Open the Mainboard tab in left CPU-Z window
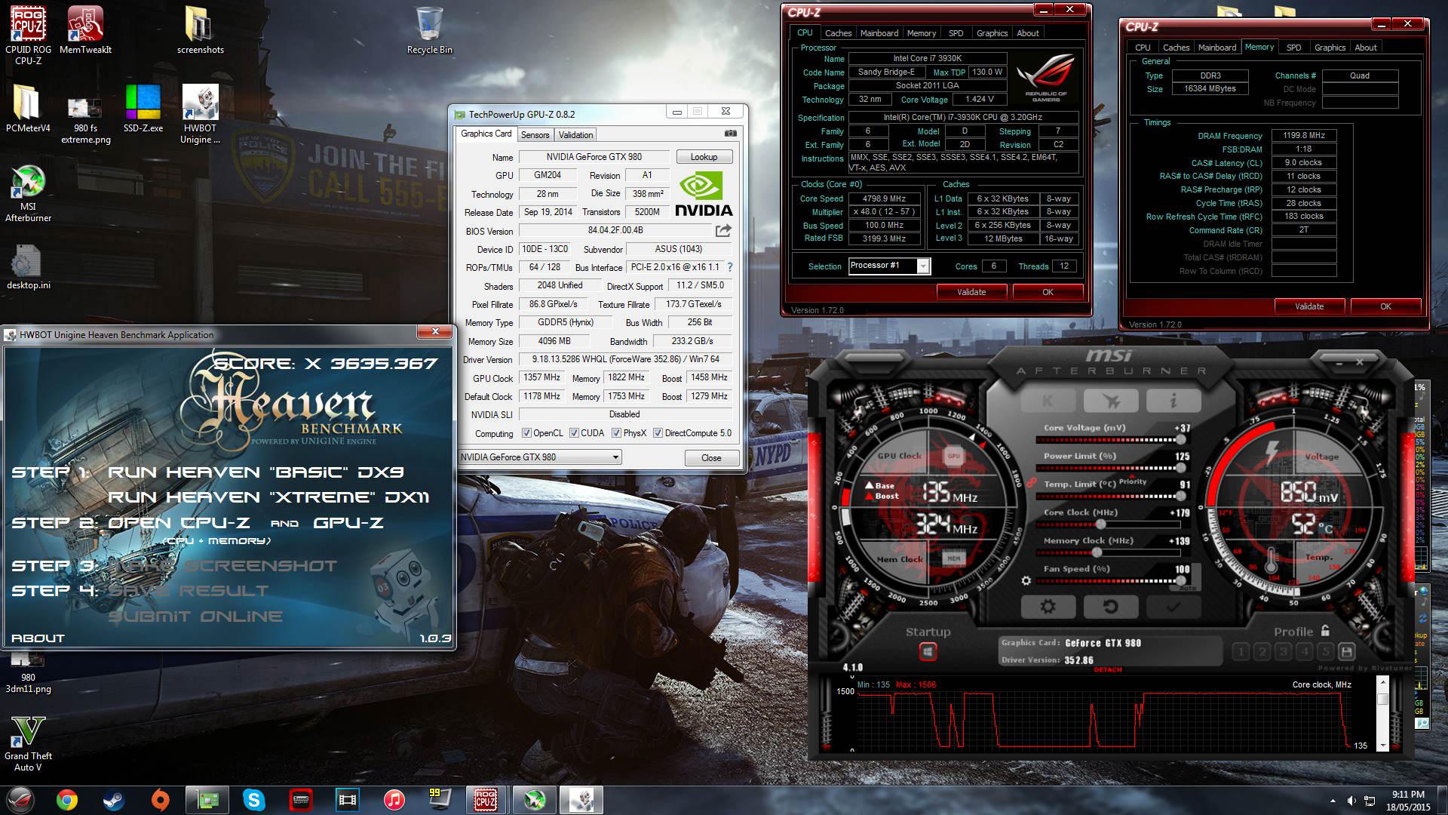This screenshot has height=815, width=1448. [x=879, y=33]
